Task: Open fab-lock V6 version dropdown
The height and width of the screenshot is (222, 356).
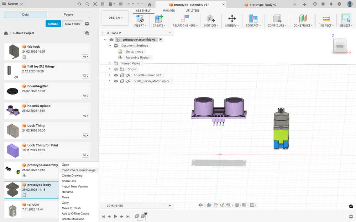Action: click(85, 56)
